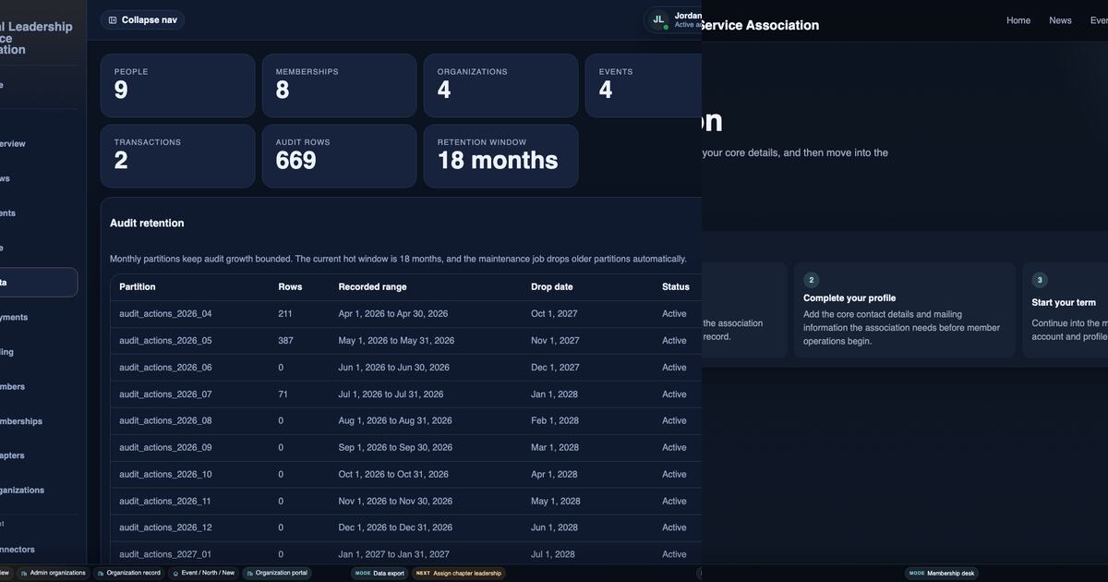1108x582 pixels.
Task: Click the Audit Rows 669 card
Action: pos(339,156)
